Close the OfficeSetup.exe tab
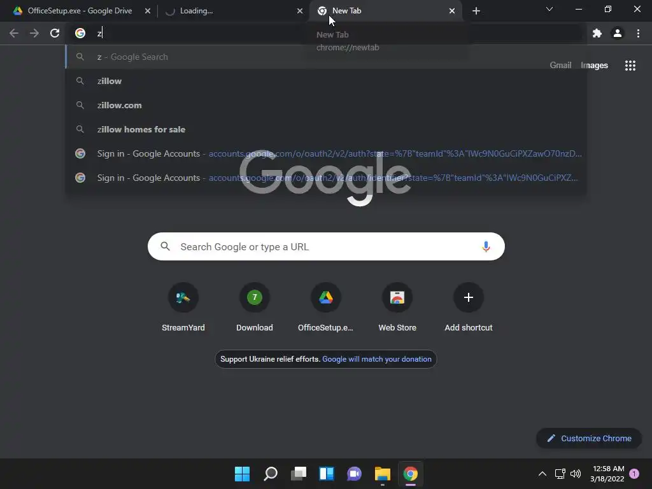The height and width of the screenshot is (489, 652). 148,11
